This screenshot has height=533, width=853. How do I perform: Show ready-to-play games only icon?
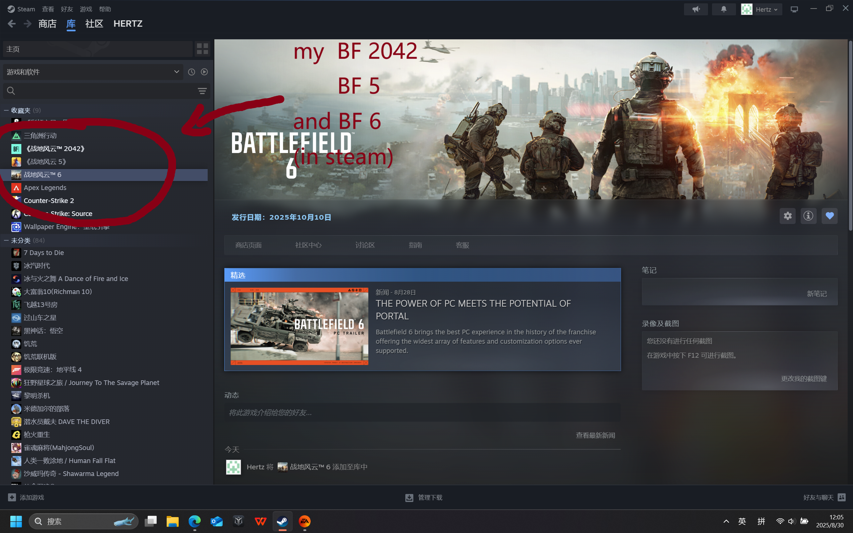204,72
